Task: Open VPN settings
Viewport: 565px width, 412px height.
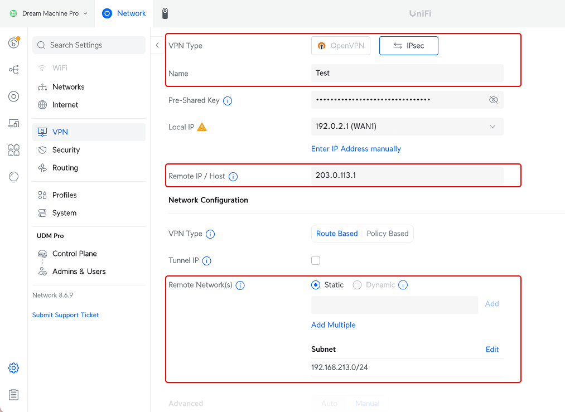Action: tap(89, 132)
